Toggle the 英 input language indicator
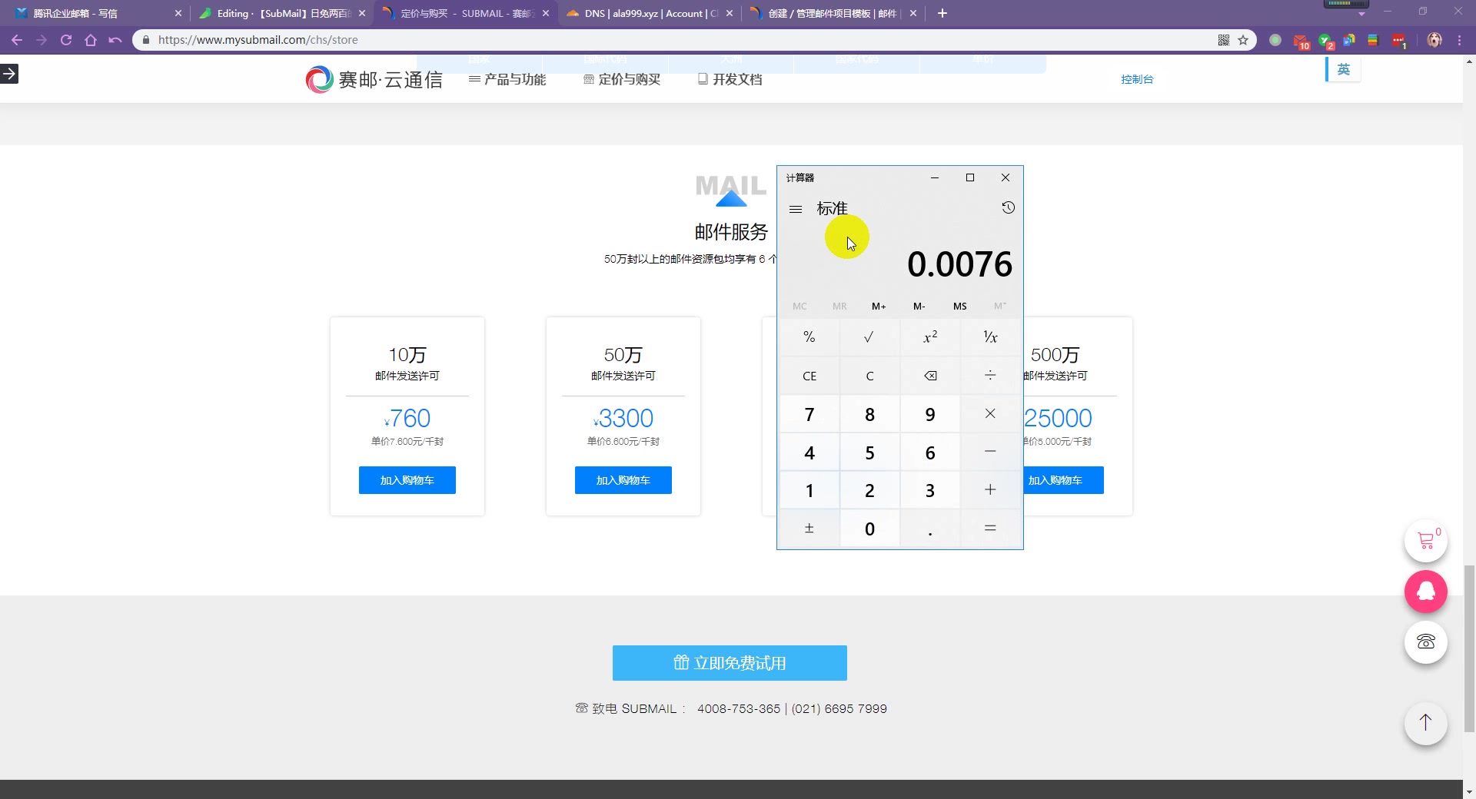Viewport: 1476px width, 799px height. pyautogui.click(x=1343, y=69)
